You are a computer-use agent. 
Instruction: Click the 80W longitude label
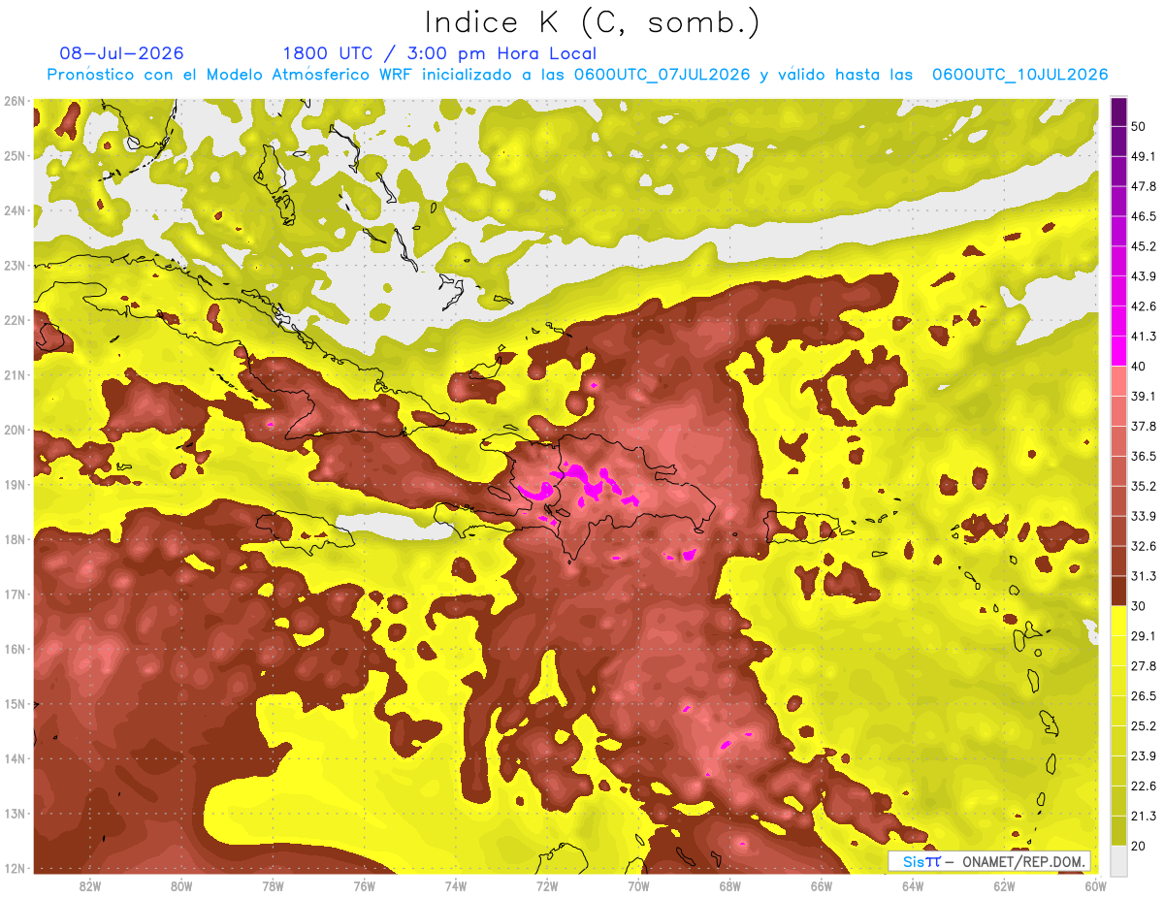pos(181,885)
